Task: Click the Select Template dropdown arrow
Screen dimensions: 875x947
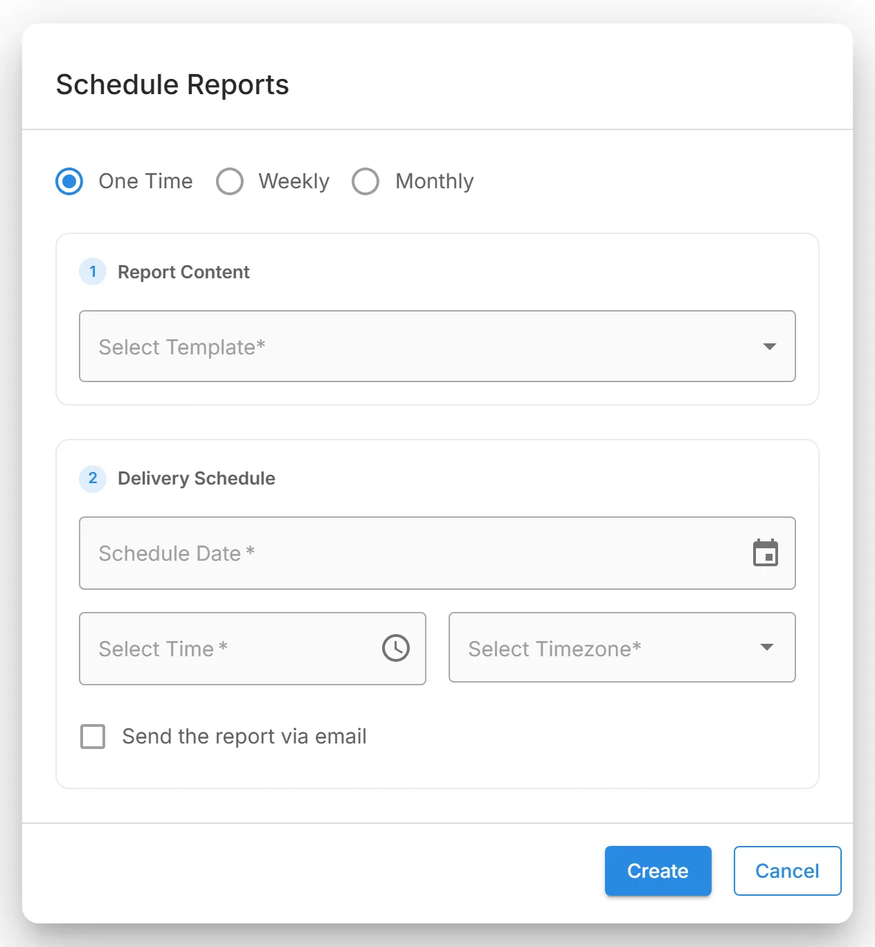Action: [769, 346]
